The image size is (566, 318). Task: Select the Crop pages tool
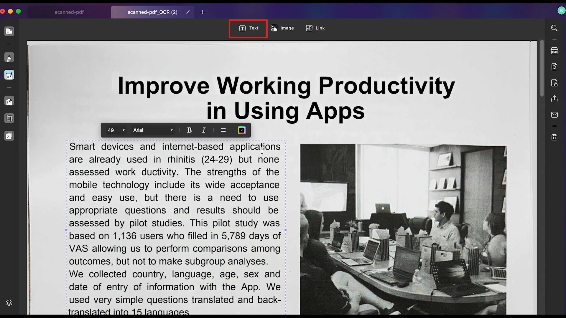click(x=9, y=118)
